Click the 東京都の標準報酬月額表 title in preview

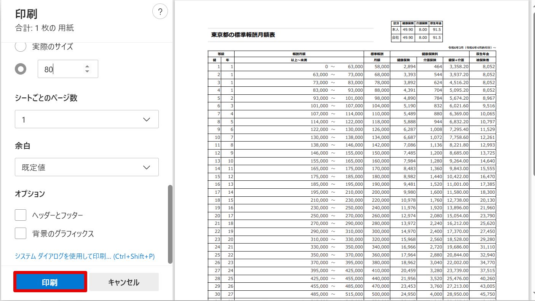click(243, 35)
